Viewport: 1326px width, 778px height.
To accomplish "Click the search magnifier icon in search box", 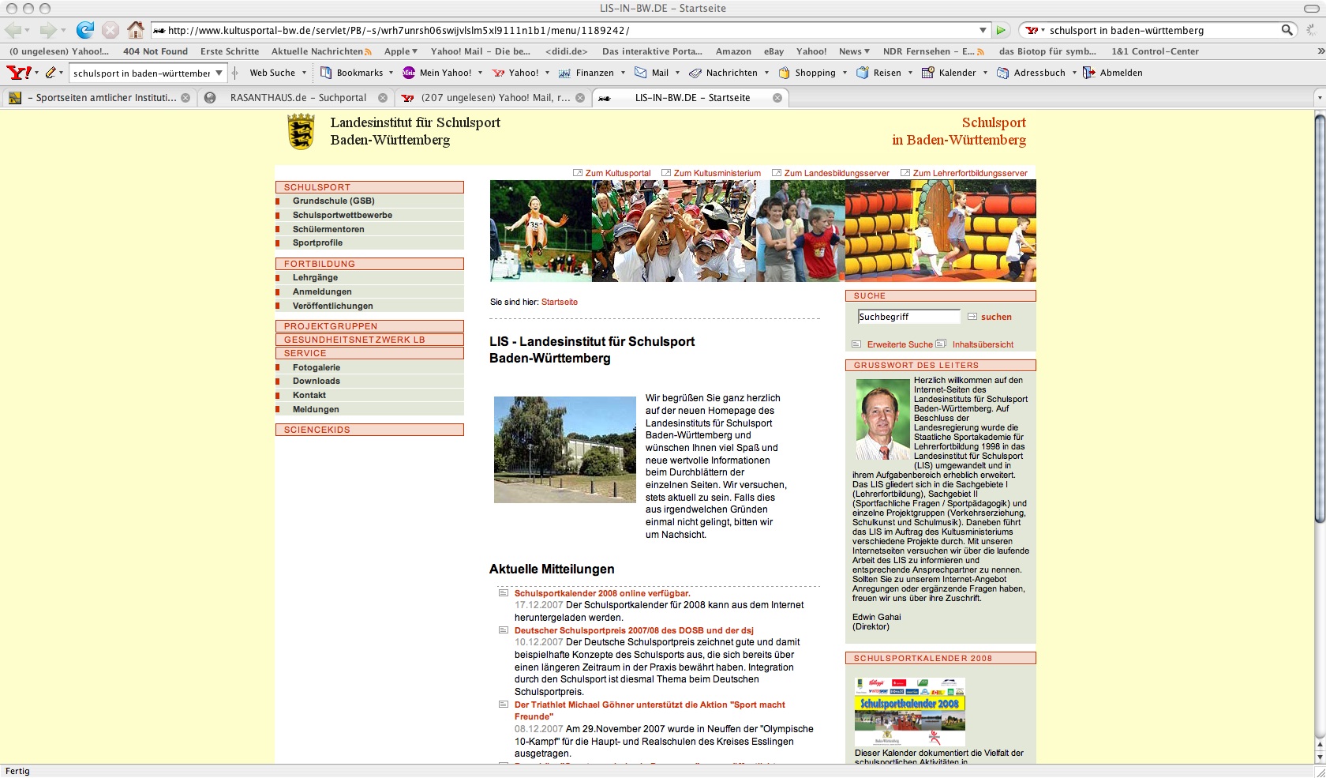I will coord(1287,30).
